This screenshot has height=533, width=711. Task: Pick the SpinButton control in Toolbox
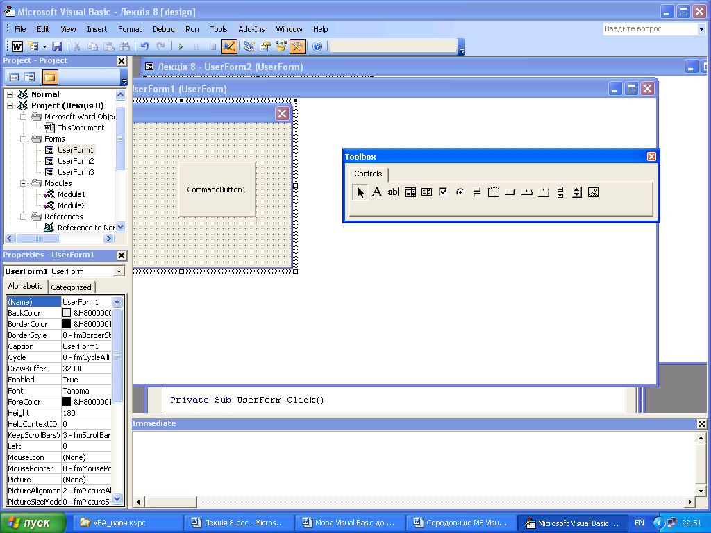(577, 192)
